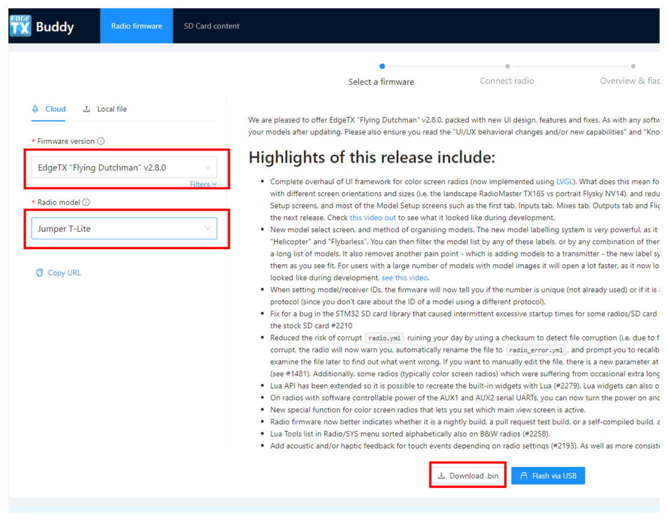Click the copy icon beside Copy URL
This screenshot has width=668, height=524.
point(40,273)
